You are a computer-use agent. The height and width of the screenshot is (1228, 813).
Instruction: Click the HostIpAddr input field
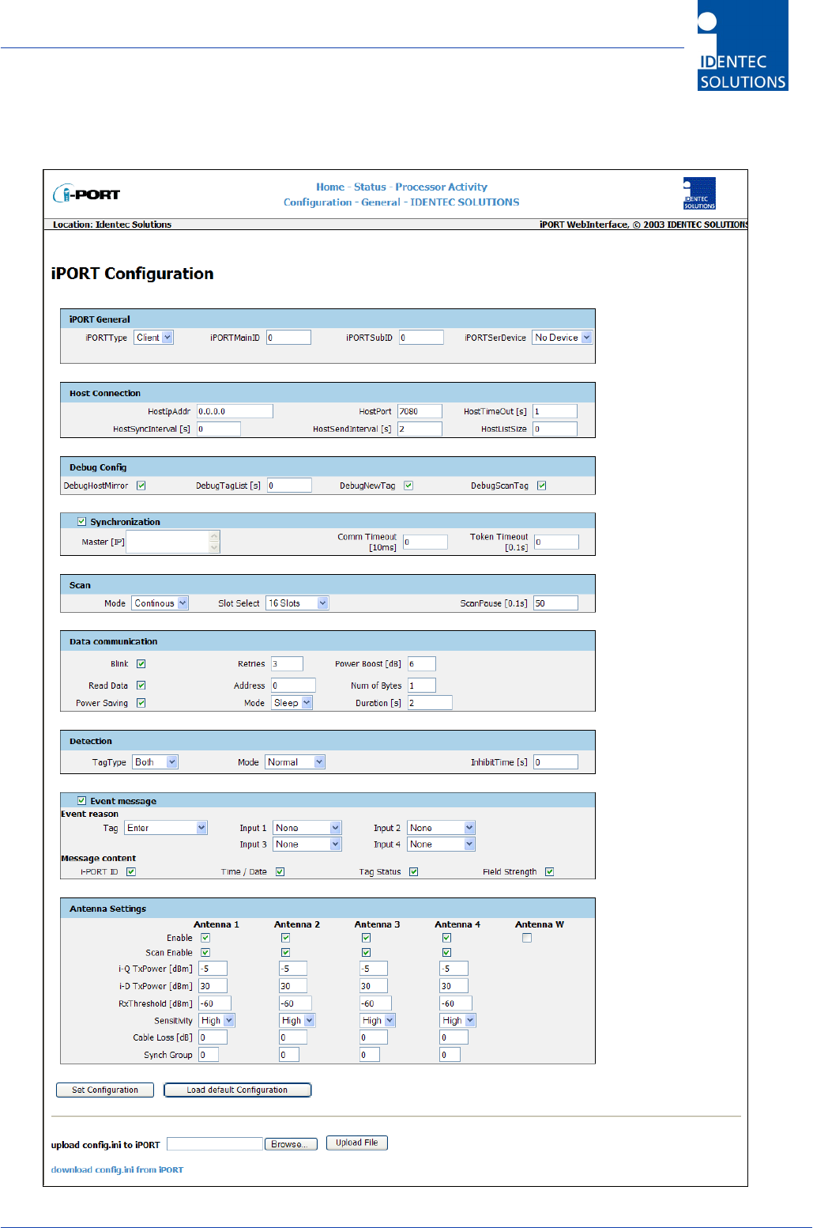(x=235, y=411)
